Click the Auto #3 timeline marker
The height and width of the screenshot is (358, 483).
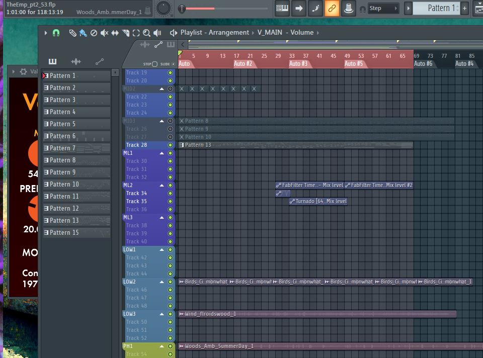pos(298,64)
